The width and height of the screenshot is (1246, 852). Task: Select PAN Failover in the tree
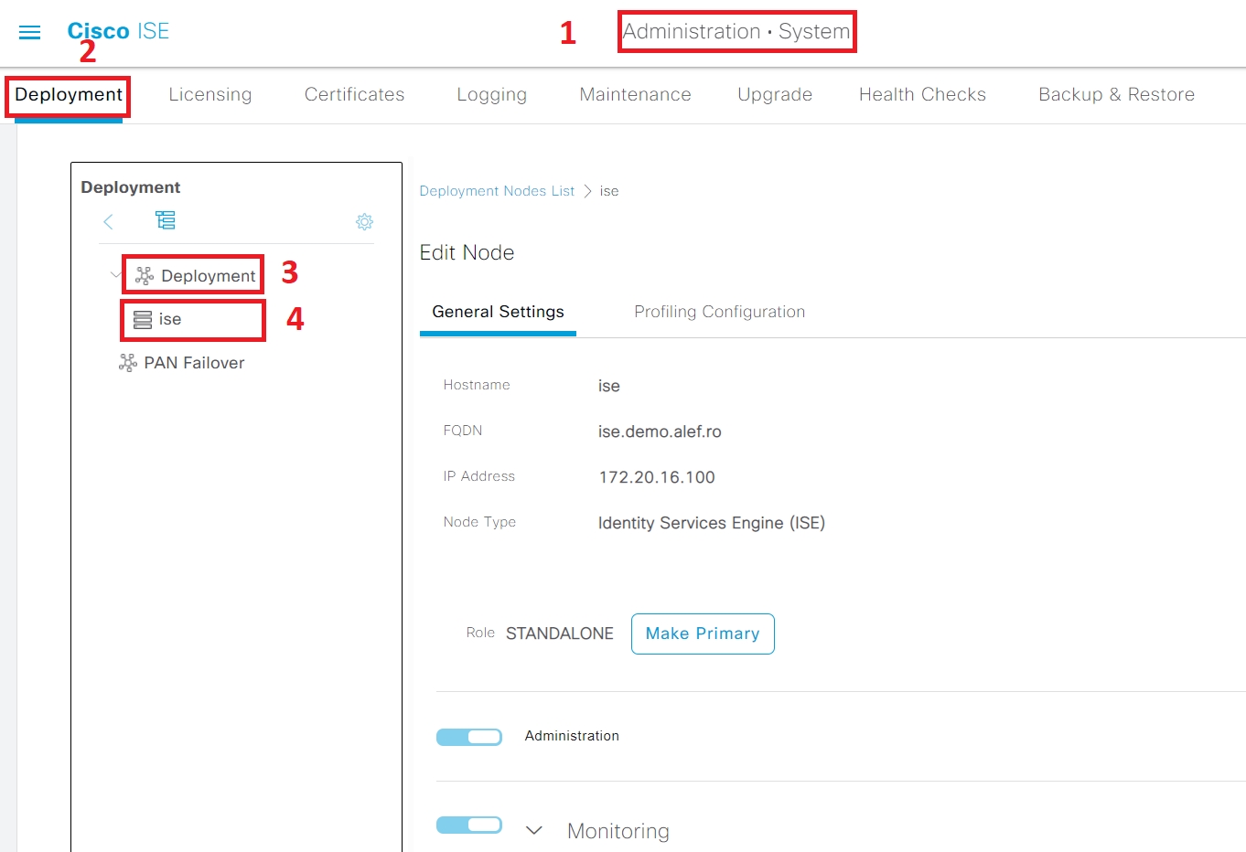coord(194,363)
